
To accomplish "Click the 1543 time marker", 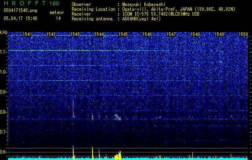I will click(75, 34).
